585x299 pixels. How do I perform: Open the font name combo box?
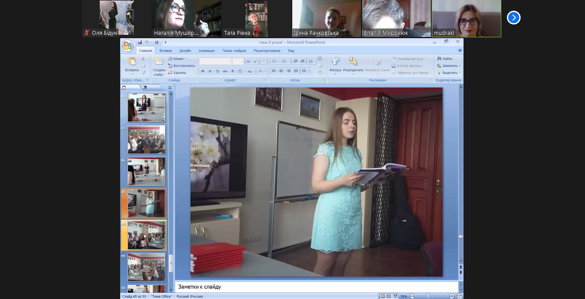coord(215,61)
